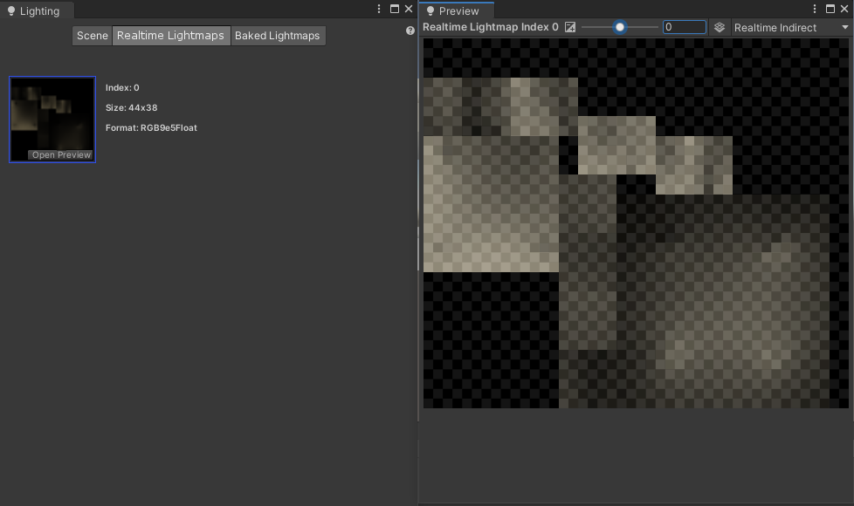Open the Lighting help icon
The height and width of the screenshot is (506, 854).
(410, 31)
